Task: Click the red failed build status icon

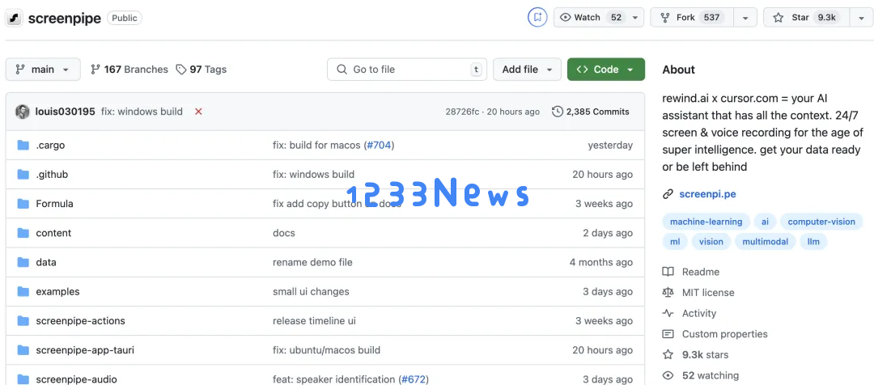Action: click(198, 112)
